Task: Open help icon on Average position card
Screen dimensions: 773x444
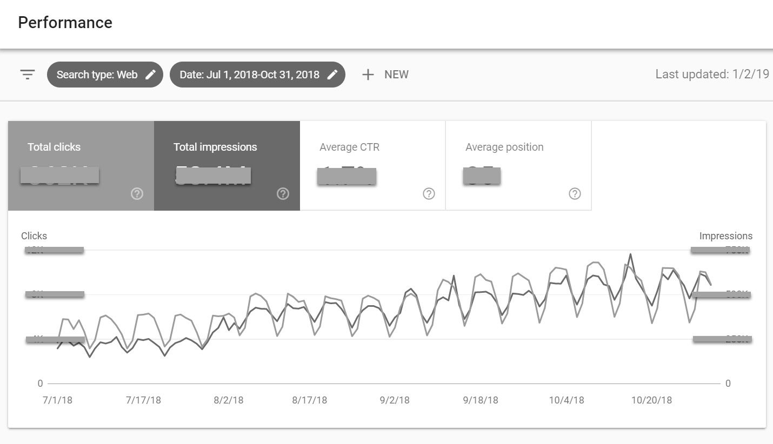Action: (575, 193)
